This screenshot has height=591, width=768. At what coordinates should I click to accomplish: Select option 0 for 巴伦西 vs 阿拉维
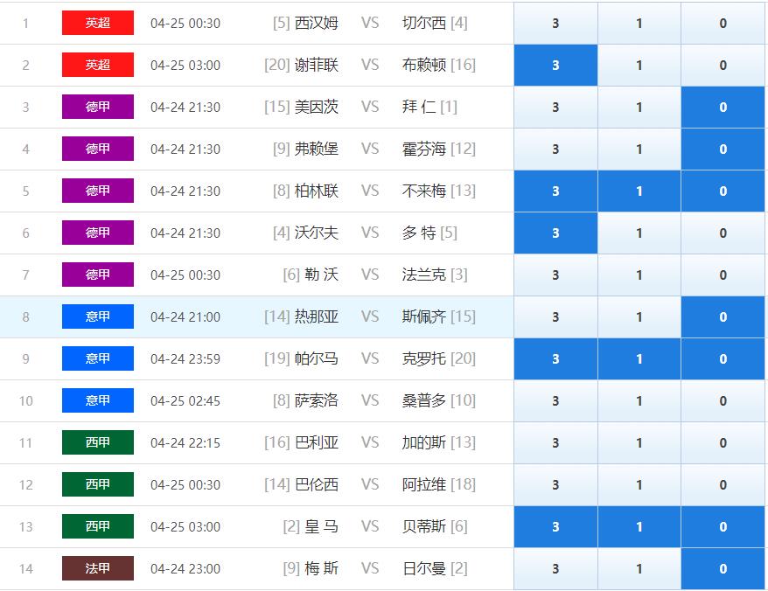tap(723, 484)
